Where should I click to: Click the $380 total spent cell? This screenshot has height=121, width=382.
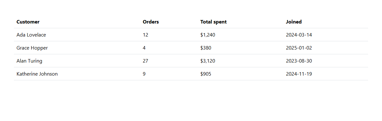[x=206, y=48]
